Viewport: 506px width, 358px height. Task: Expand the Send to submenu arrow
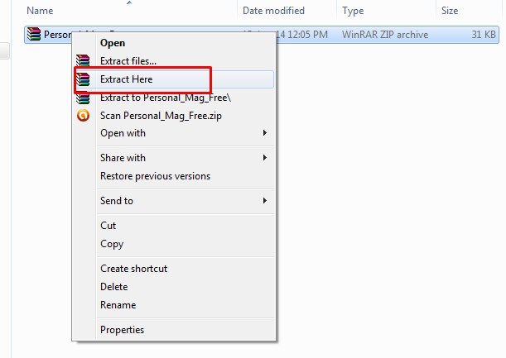[x=265, y=200]
